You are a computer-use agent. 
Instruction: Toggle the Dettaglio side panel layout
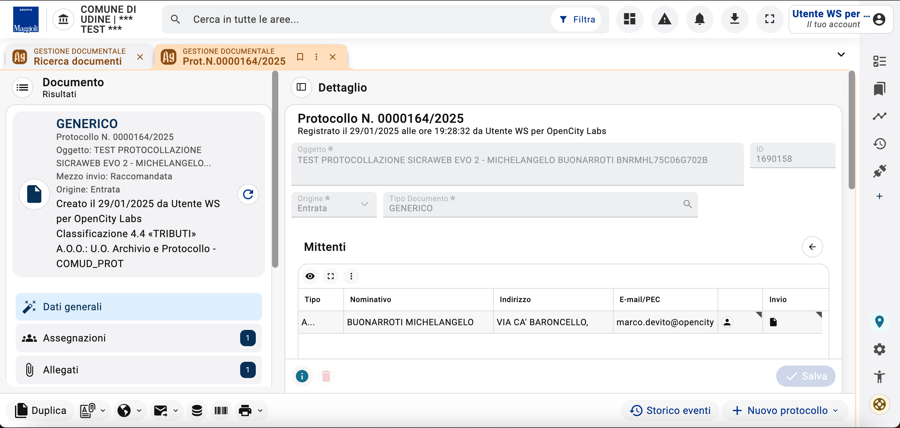[301, 87]
